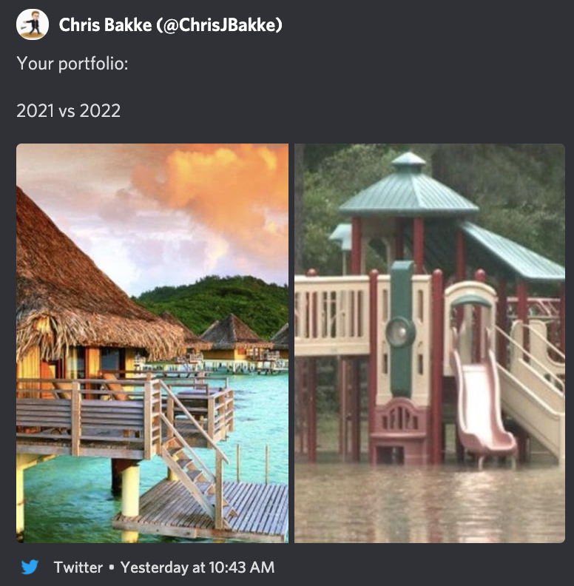Click the green gazebo roof in the playground photo

[408, 187]
